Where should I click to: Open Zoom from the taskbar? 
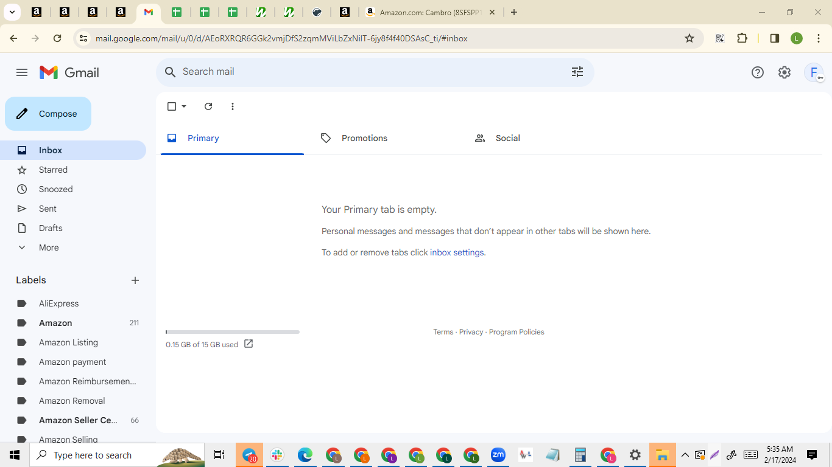[498, 455]
